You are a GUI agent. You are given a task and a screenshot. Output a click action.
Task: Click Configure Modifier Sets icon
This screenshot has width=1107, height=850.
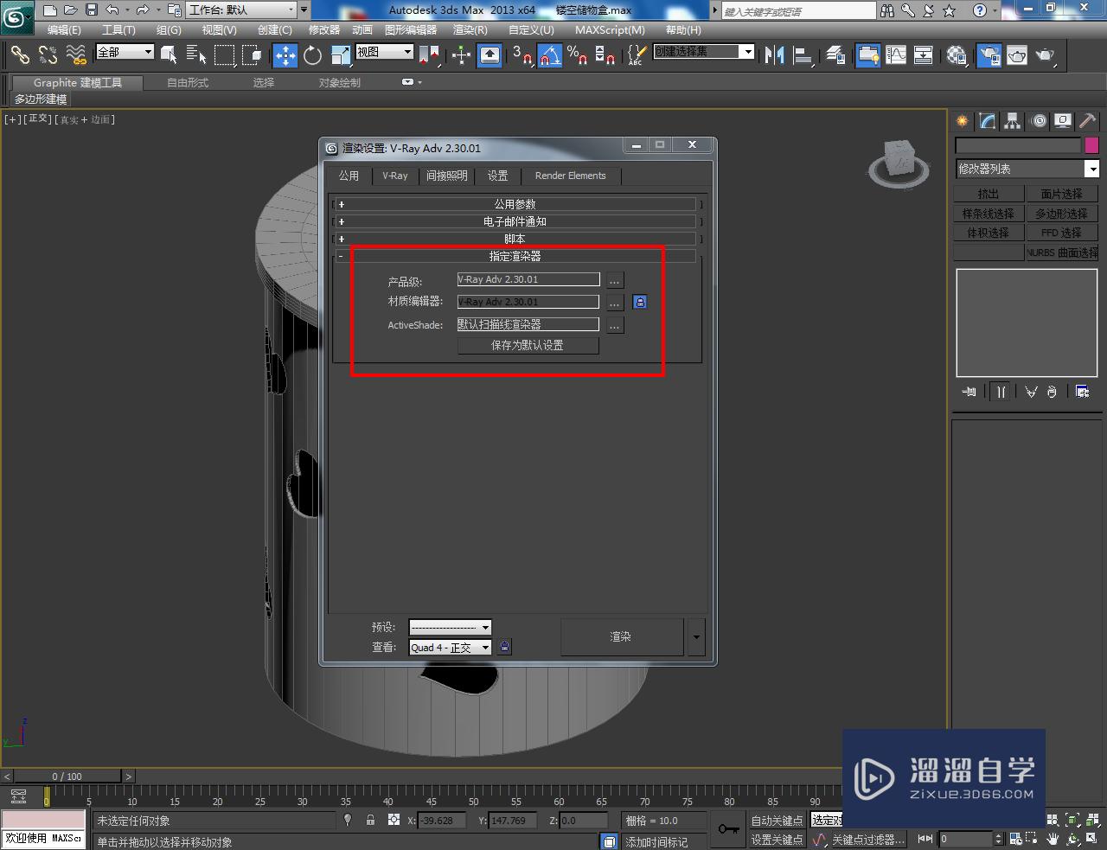pos(1082,392)
